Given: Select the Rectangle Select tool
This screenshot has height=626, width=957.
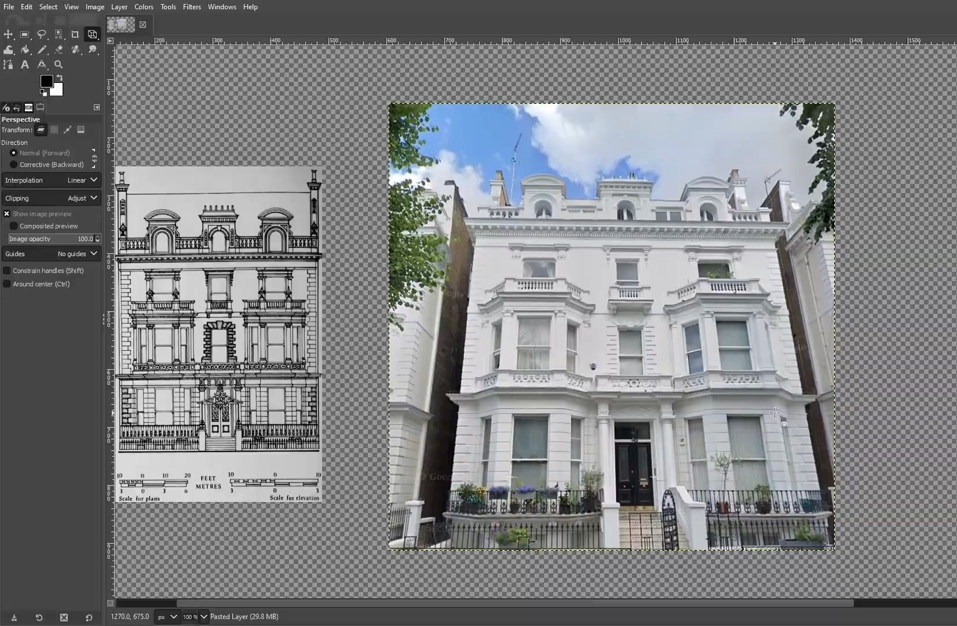Looking at the screenshot, I should tap(25, 34).
